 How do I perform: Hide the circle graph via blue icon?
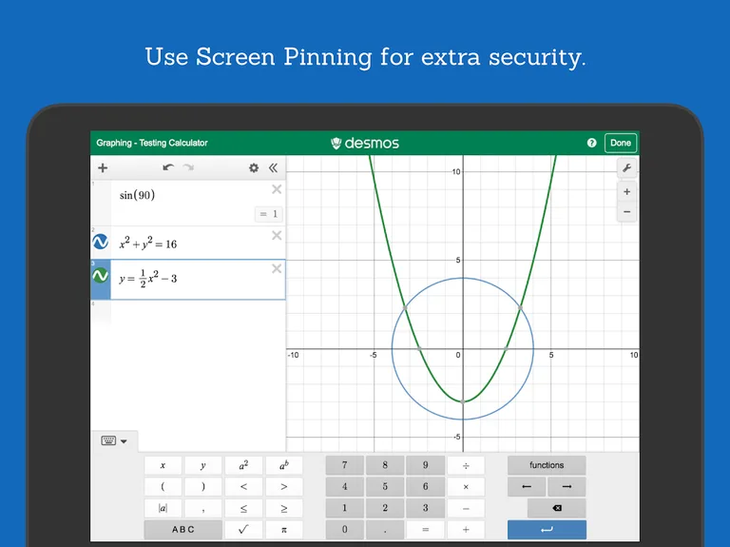[100, 242]
